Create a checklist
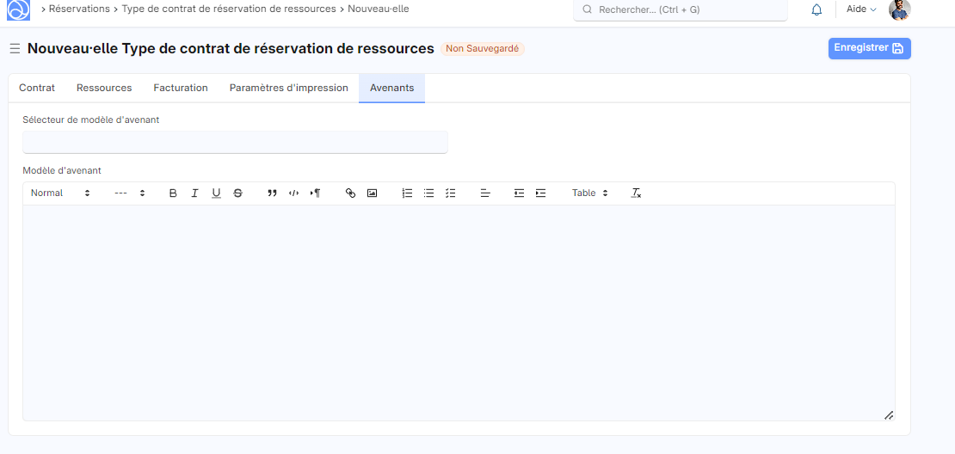955x454 pixels. [x=450, y=193]
